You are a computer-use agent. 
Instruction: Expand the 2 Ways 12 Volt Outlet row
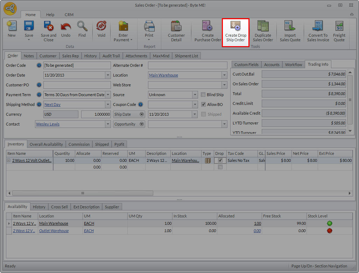pyautogui.click(x=9, y=160)
